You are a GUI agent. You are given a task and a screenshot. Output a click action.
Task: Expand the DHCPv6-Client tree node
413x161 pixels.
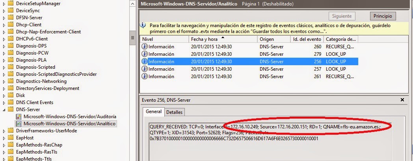4,39
